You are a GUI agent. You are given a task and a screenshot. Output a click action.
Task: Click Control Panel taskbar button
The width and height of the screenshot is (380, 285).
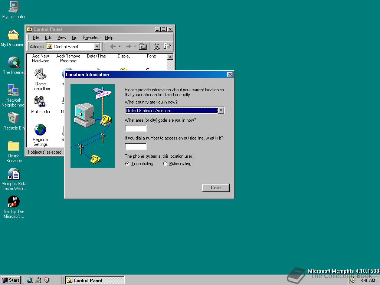pyautogui.click(x=95, y=281)
